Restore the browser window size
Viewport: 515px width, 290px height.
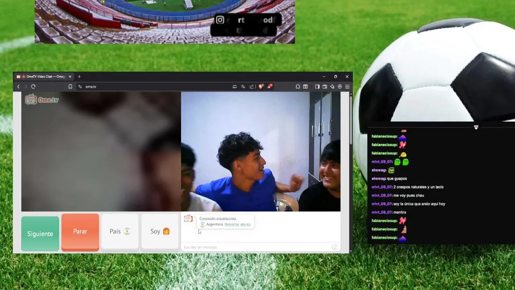click(336, 77)
